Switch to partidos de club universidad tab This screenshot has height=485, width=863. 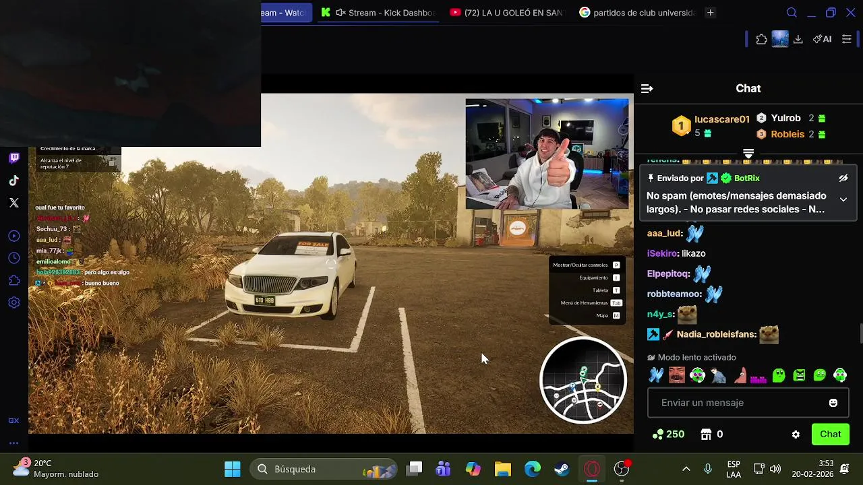coord(636,13)
